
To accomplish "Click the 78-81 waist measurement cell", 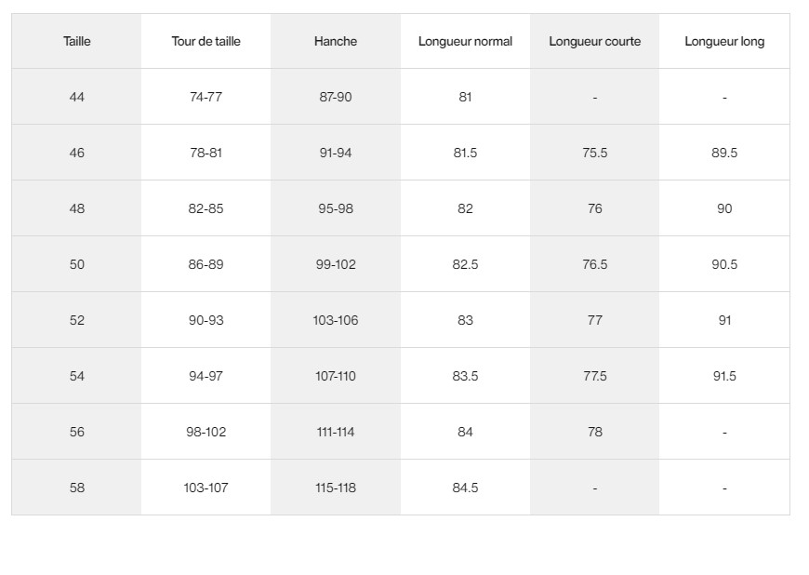I will tap(206, 153).
